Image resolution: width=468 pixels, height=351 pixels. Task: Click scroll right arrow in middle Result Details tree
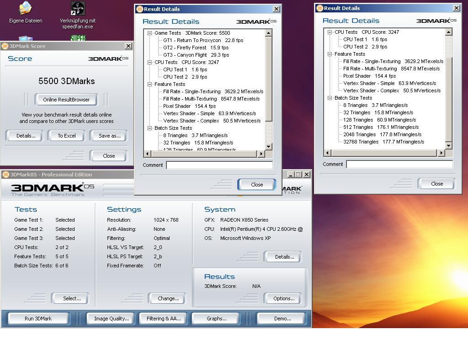(x=261, y=154)
